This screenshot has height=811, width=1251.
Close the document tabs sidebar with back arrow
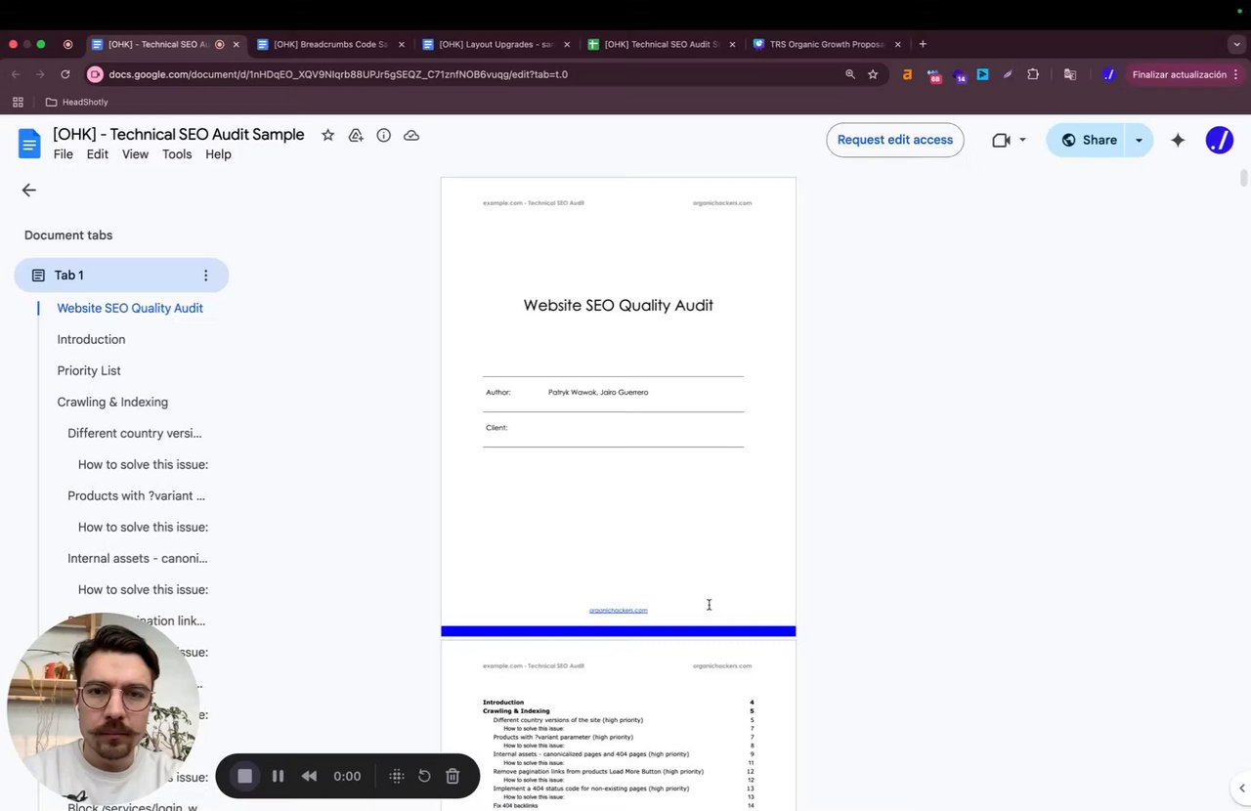pos(29,191)
